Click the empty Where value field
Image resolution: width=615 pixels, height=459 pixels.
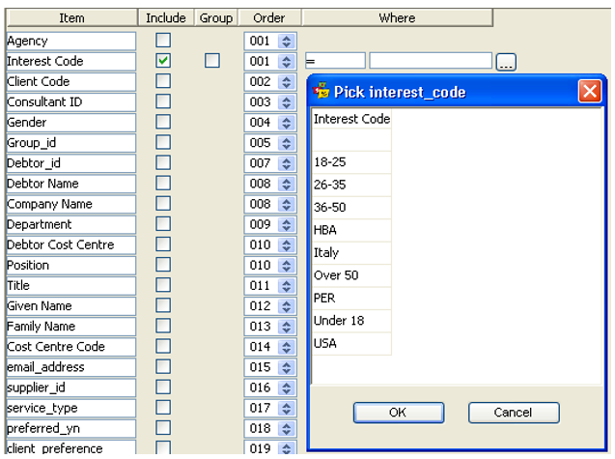coord(431,61)
